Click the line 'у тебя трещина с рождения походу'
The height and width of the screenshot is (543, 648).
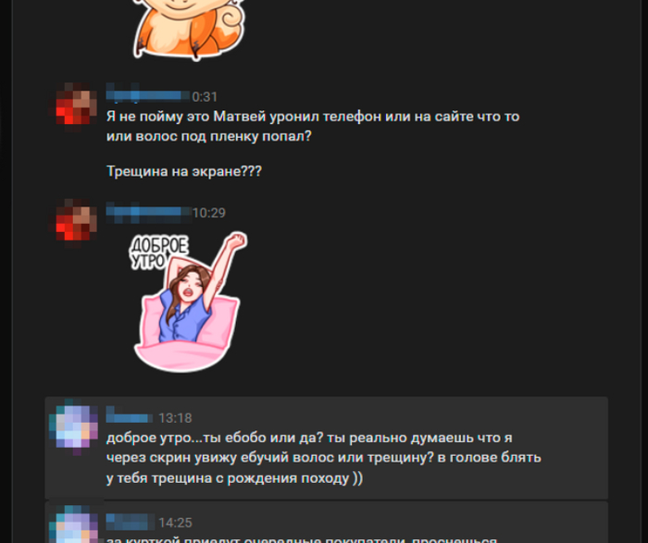coord(234,478)
